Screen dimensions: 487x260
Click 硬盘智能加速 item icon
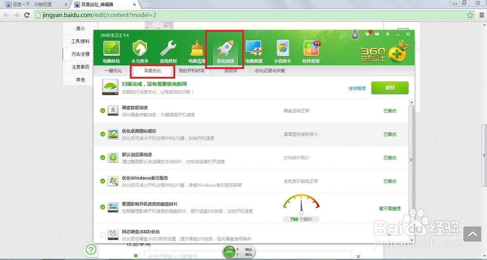coord(113,111)
